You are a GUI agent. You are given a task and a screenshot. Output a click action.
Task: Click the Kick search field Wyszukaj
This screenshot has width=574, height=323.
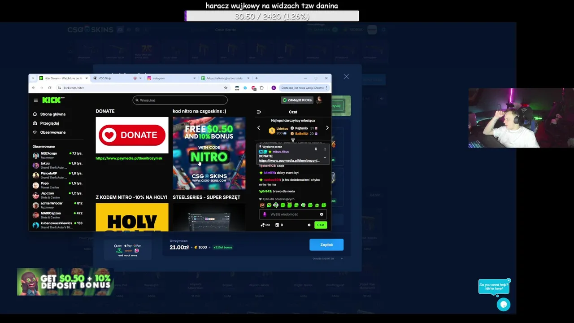(x=180, y=100)
